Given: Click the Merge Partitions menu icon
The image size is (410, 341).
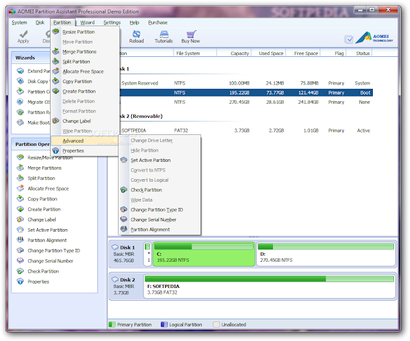Looking at the screenshot, I should [56, 51].
